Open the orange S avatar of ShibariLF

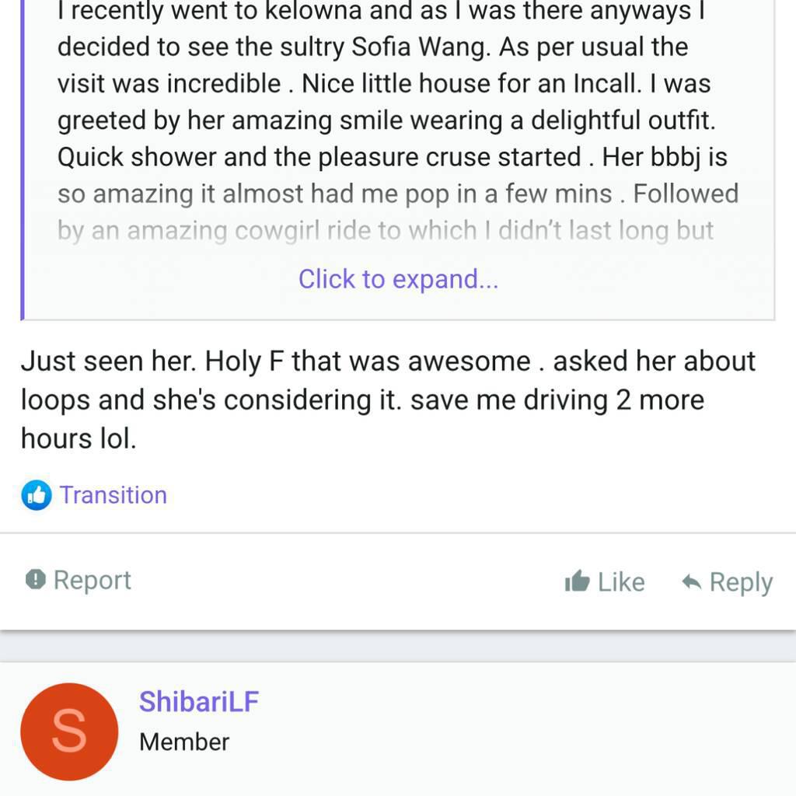[69, 731]
